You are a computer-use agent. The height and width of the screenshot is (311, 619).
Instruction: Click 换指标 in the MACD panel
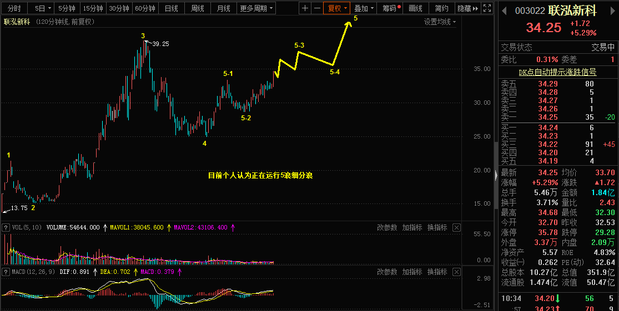pyautogui.click(x=437, y=272)
